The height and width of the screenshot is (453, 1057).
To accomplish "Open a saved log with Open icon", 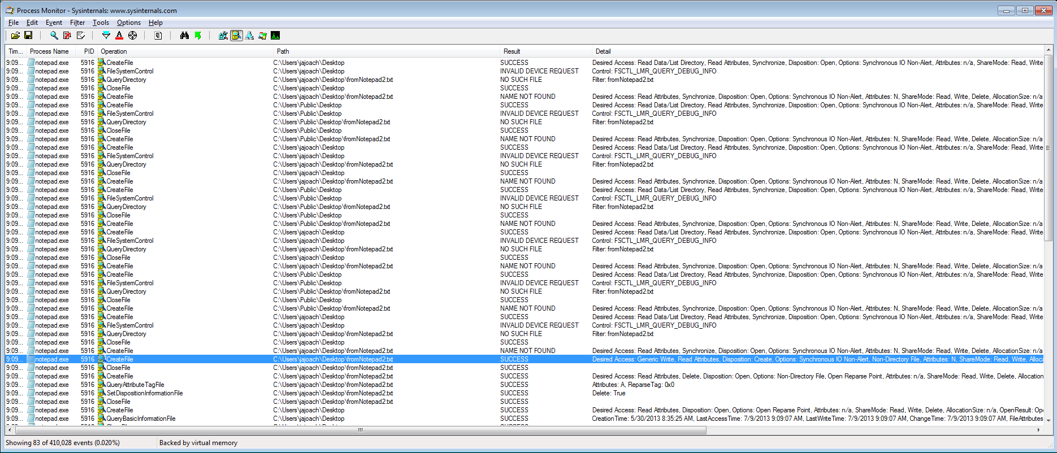I will pos(15,36).
